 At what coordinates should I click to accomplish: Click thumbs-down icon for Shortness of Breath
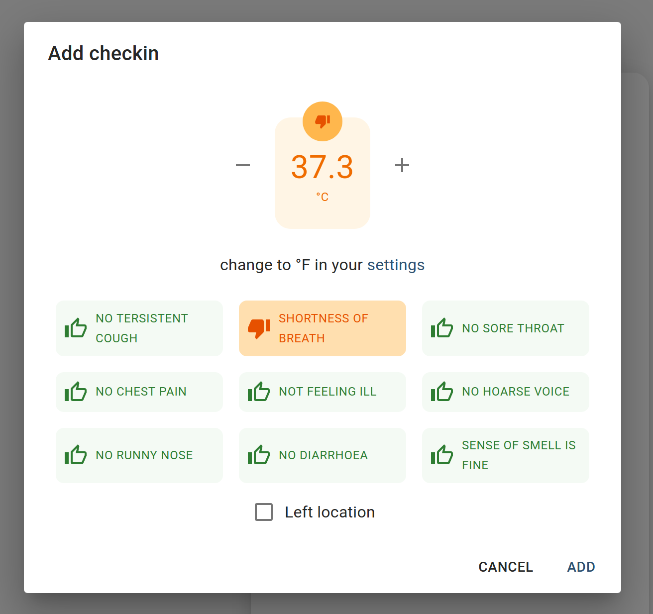pyautogui.click(x=259, y=328)
